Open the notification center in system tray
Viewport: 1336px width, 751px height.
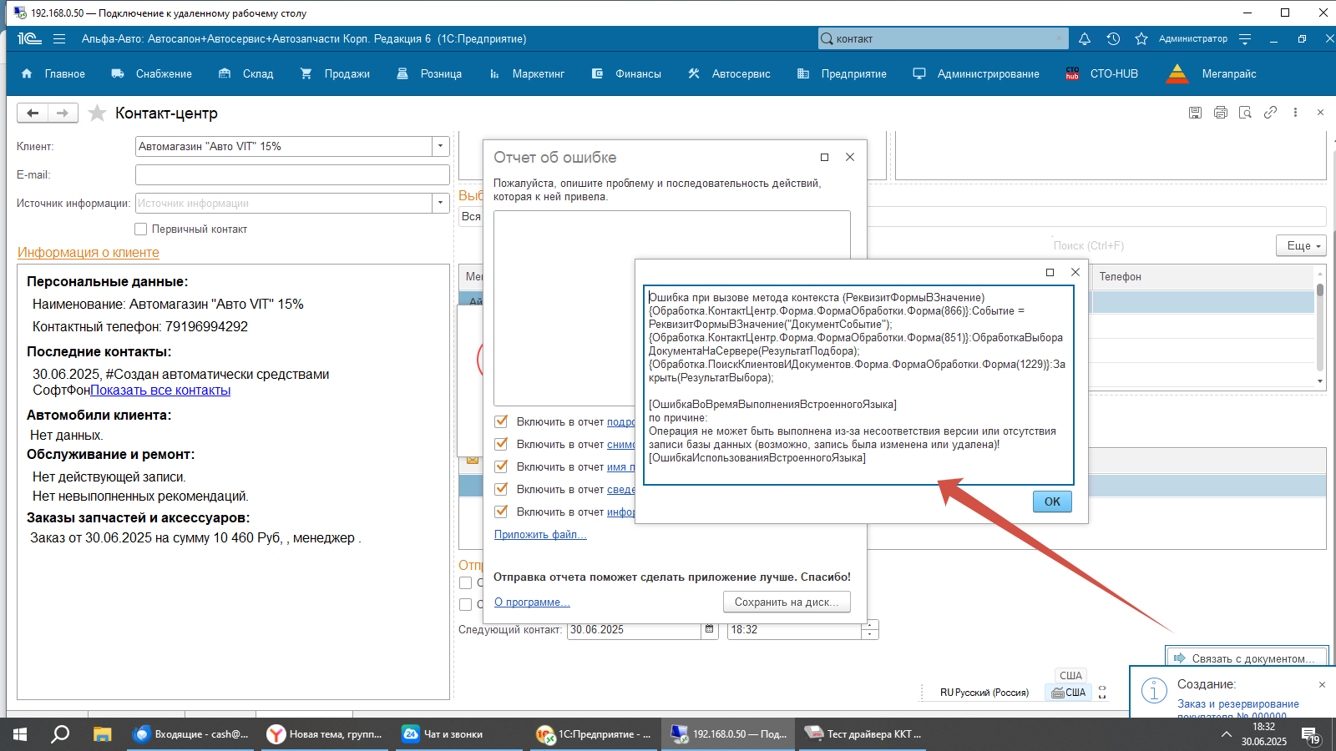point(1310,734)
